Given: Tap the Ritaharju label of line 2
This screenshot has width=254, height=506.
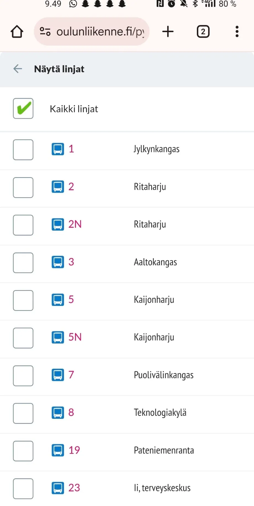Looking at the screenshot, I should coord(150,187).
